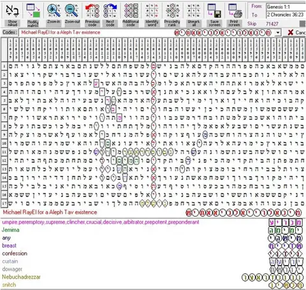
Task: Click the Save screen floppy icon
Action: (214, 11)
